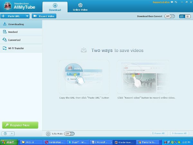Click the Record video tutorial thumbnail
The image size is (193, 145).
point(143,77)
